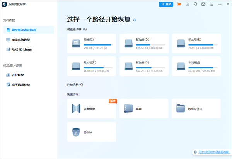Open 损坏视频修复 in sidebar
Screen dimensions: 232x159
pos(29,85)
